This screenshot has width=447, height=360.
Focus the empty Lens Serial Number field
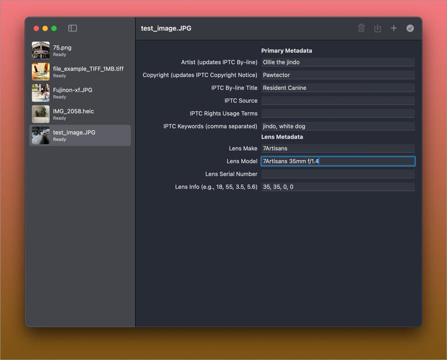tap(338, 174)
